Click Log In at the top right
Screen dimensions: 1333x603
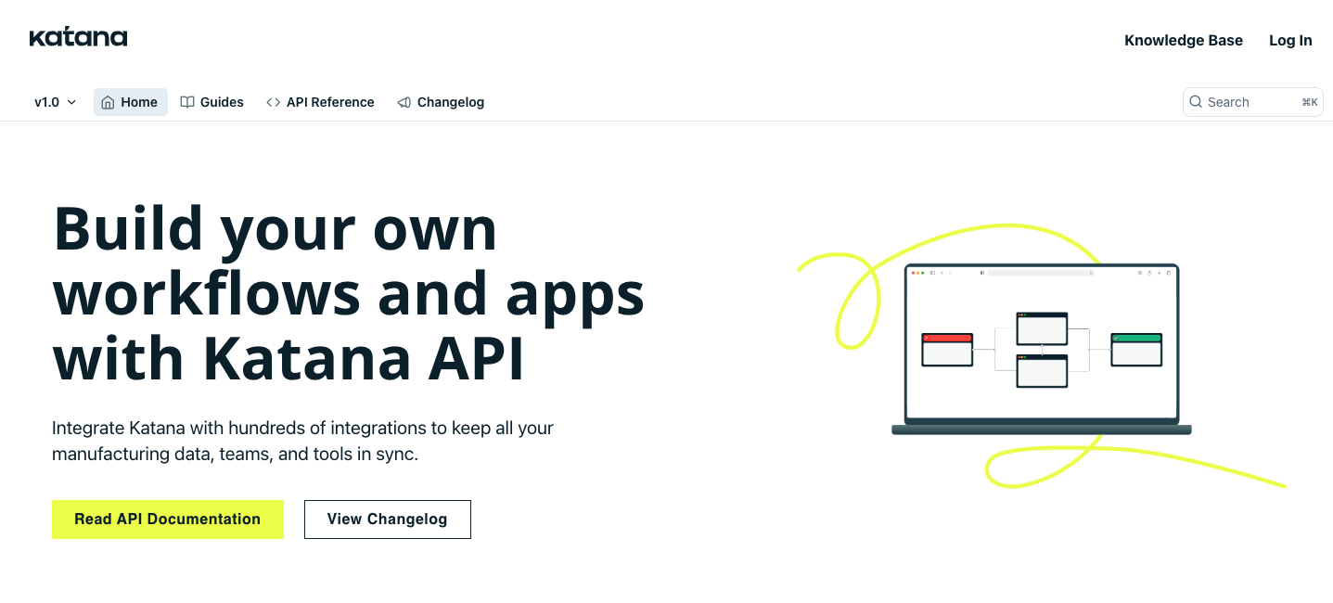(1290, 40)
